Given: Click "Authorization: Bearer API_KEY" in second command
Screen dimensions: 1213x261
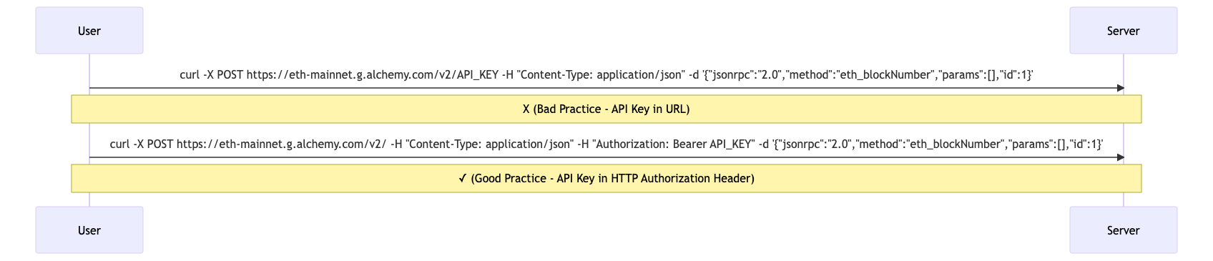Looking at the screenshot, I should [x=674, y=144].
